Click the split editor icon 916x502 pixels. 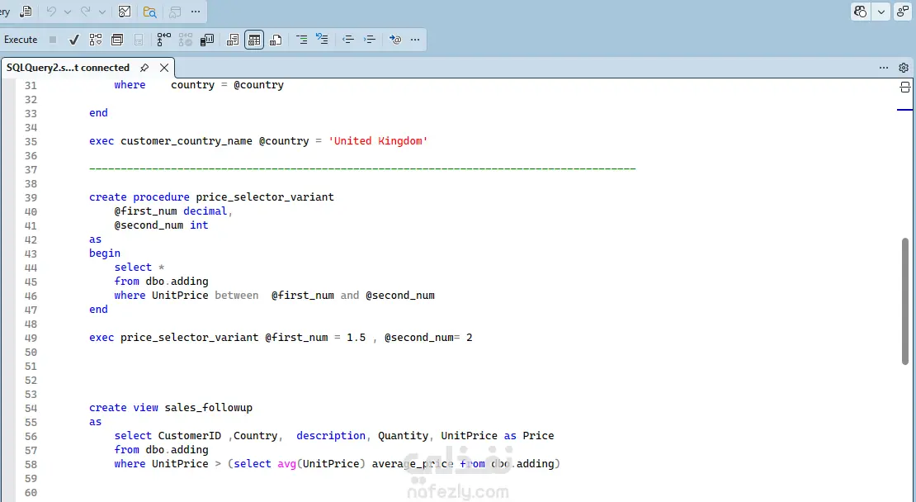tap(905, 88)
